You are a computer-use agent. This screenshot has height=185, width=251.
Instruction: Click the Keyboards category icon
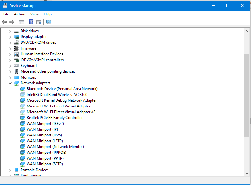tap(16, 66)
